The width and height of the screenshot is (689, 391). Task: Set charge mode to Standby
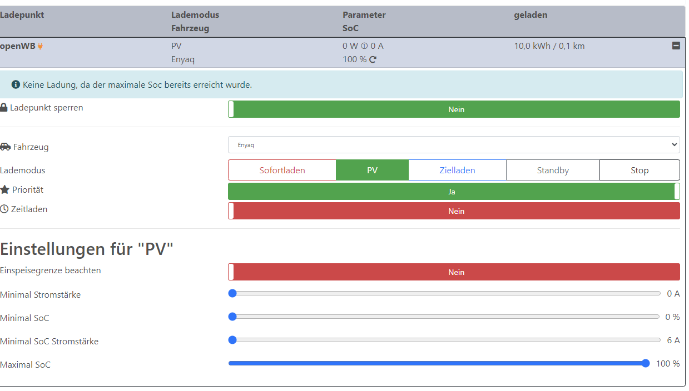click(x=553, y=171)
